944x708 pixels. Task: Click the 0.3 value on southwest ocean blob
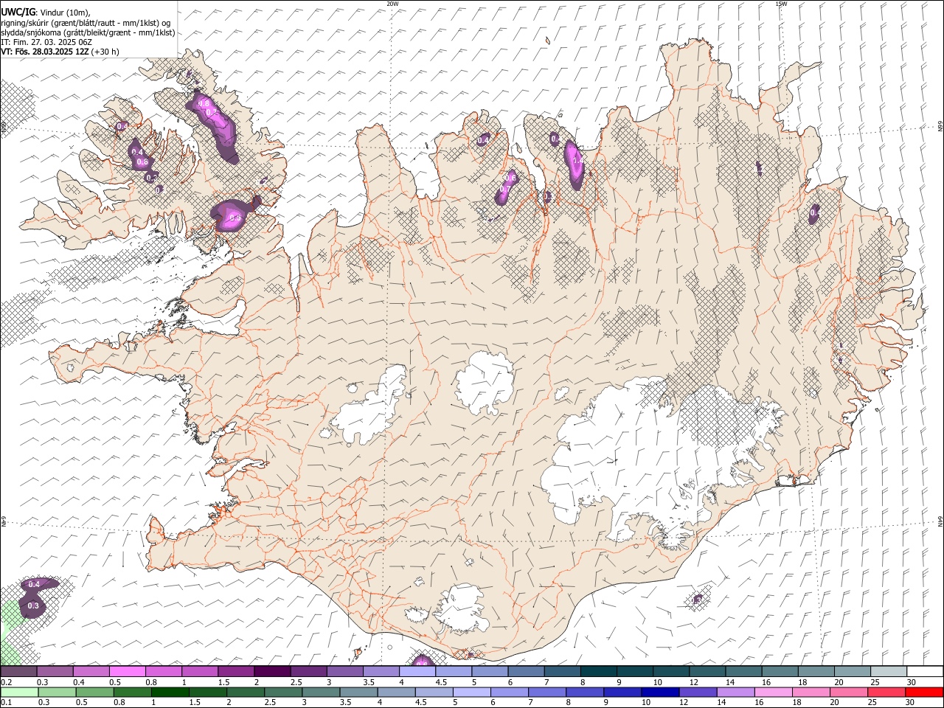point(33,605)
